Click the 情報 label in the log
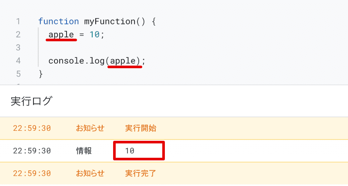The image size is (348, 186). point(84,151)
